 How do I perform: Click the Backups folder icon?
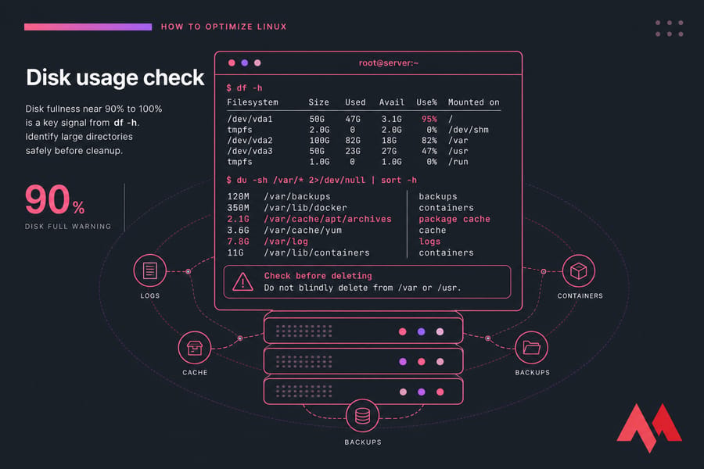coord(531,347)
